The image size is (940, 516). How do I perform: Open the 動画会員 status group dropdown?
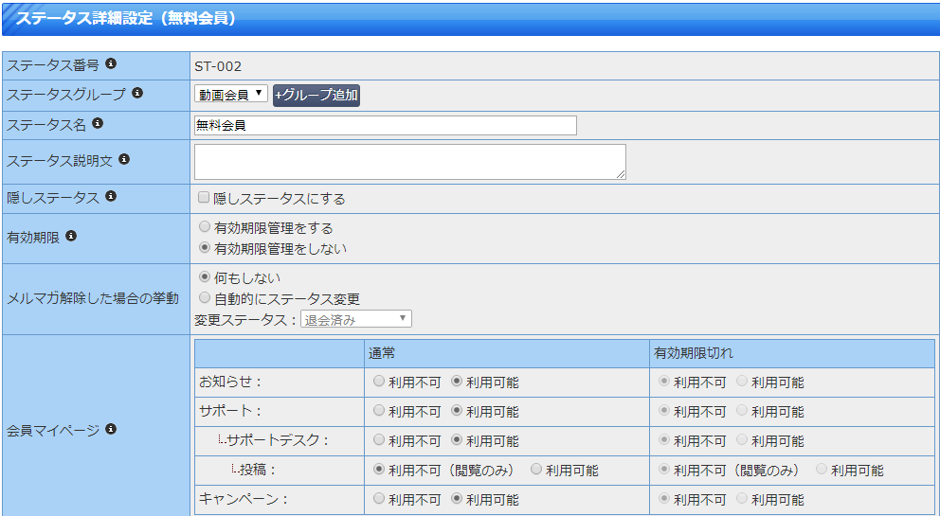point(231,94)
